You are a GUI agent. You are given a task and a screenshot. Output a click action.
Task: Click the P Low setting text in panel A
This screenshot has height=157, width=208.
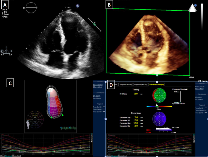5,14
